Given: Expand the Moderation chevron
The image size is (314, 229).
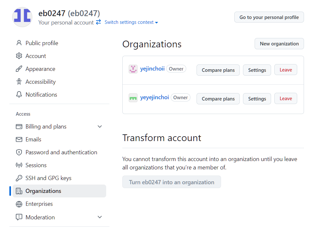Looking at the screenshot, I should point(100,217).
